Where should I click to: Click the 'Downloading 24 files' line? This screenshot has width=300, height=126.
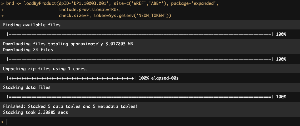click(28, 50)
